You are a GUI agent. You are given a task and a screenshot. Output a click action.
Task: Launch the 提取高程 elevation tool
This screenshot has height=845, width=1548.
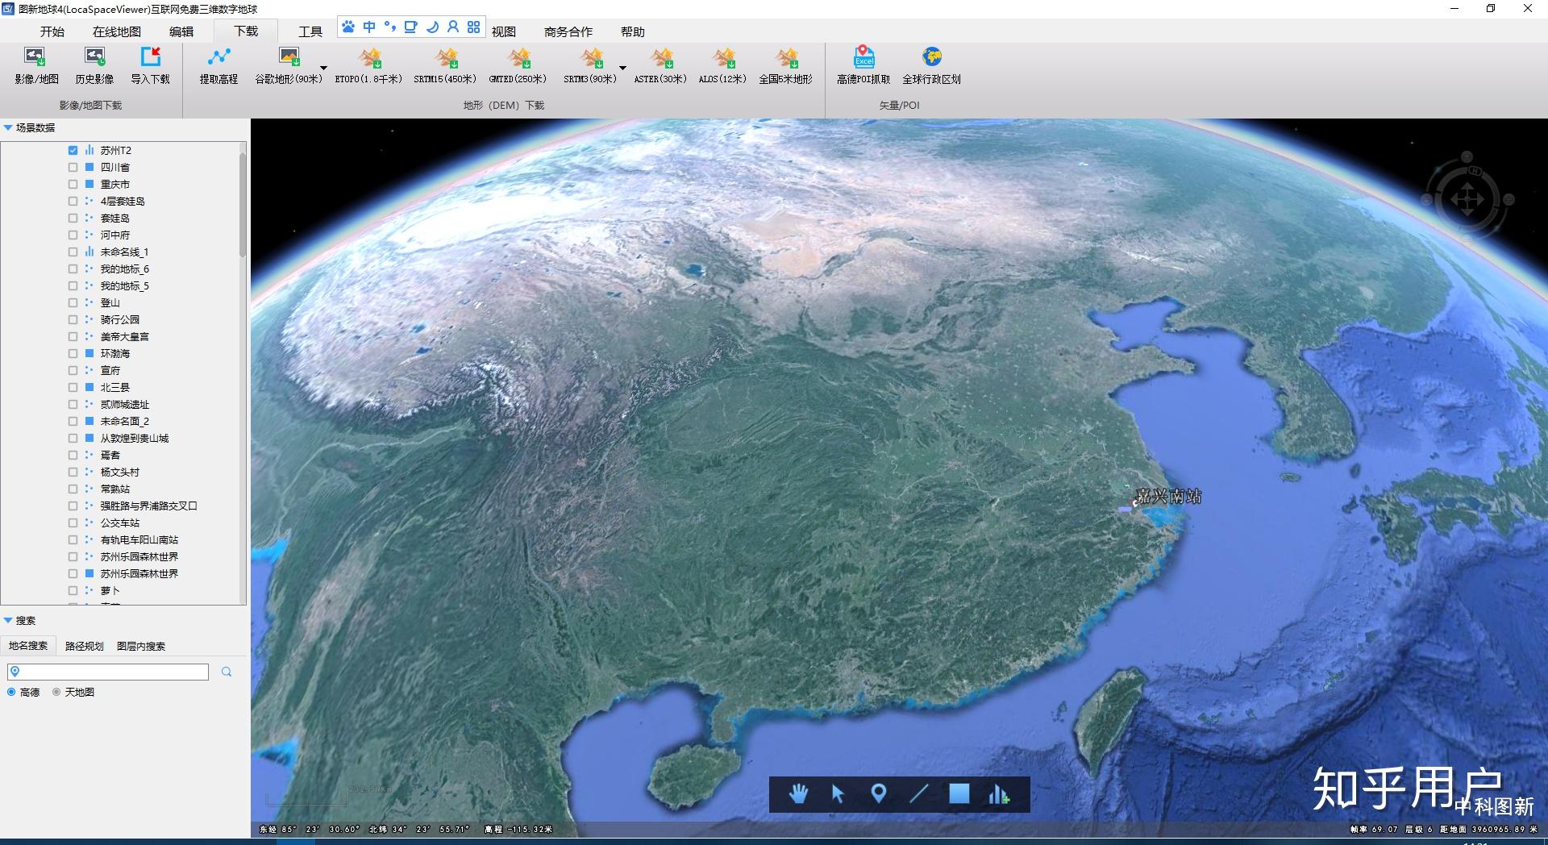(x=218, y=65)
